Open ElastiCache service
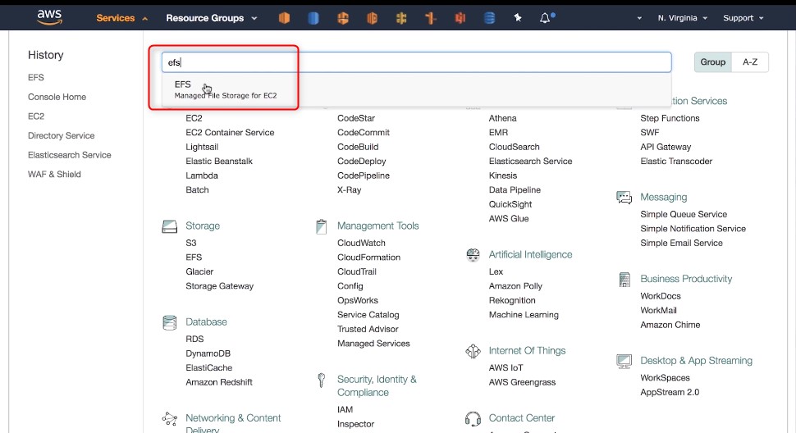 coord(208,368)
